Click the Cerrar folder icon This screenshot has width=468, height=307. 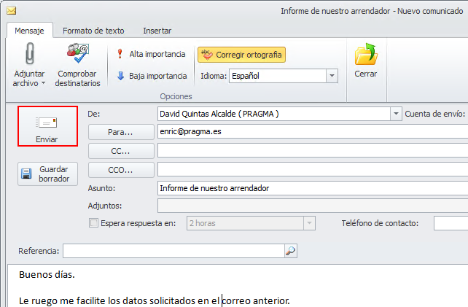pyautogui.click(x=366, y=55)
